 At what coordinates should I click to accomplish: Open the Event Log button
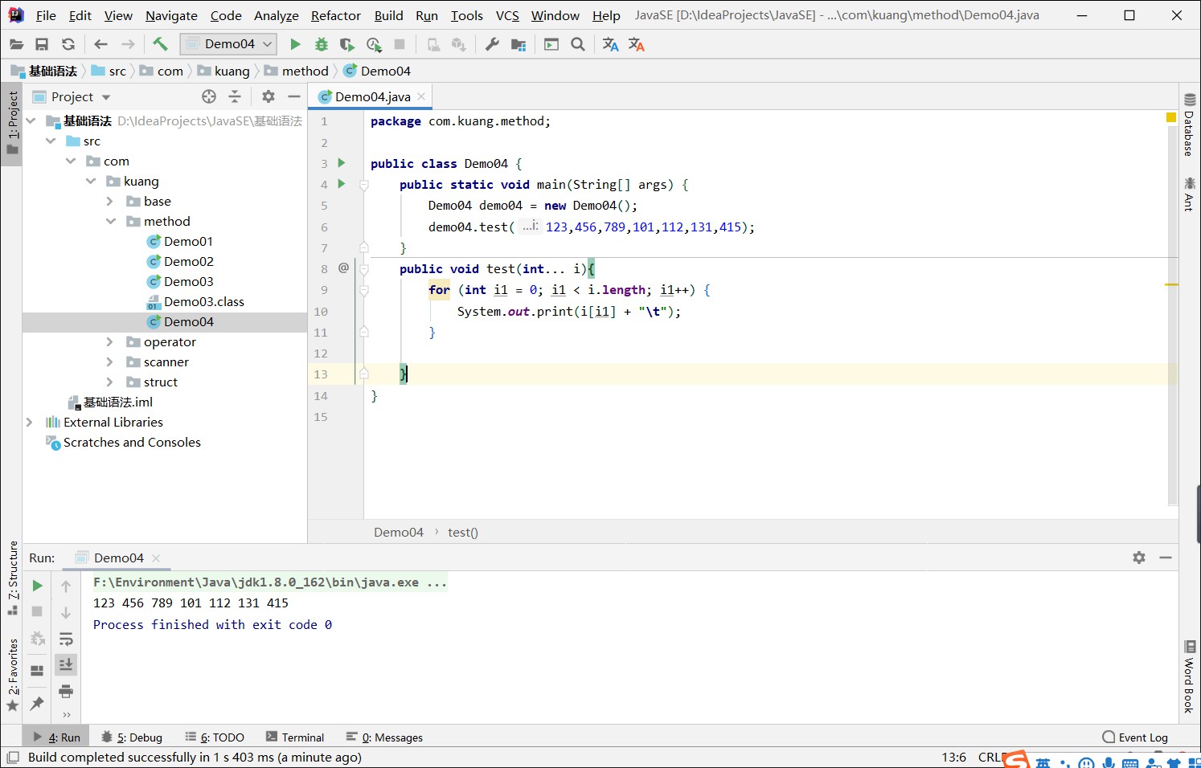tap(1135, 737)
